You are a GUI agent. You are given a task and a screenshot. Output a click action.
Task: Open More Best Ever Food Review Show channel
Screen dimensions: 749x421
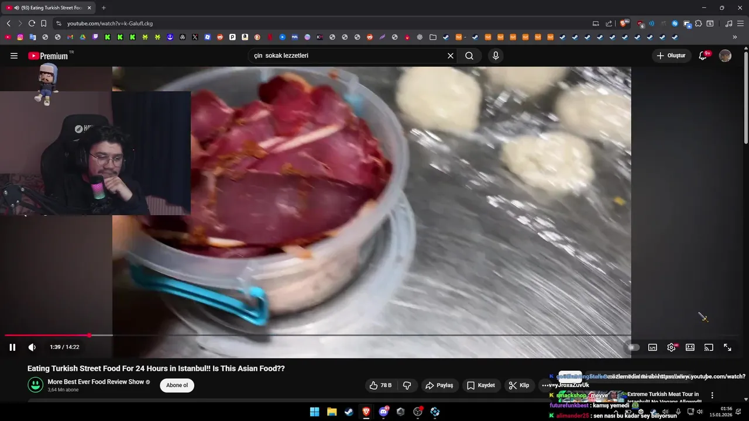(95, 382)
